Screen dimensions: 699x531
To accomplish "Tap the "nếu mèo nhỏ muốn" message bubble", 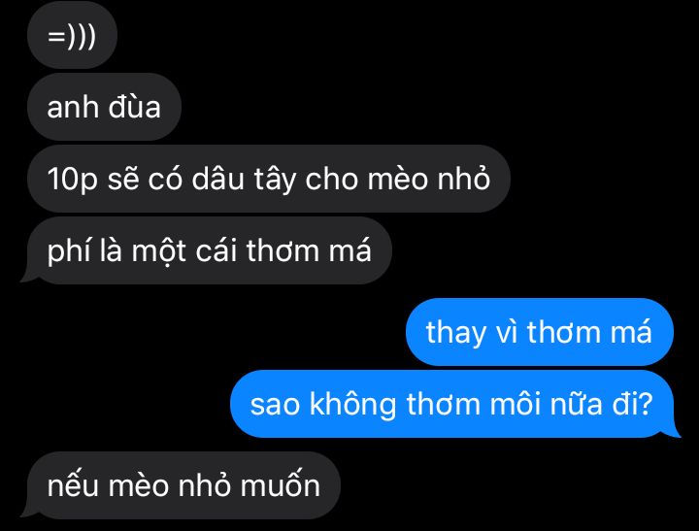I will pyautogui.click(x=183, y=485).
